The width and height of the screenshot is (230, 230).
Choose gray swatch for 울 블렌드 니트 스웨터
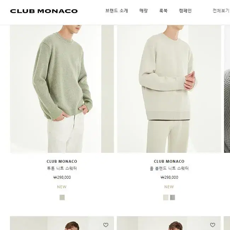tap(173, 197)
